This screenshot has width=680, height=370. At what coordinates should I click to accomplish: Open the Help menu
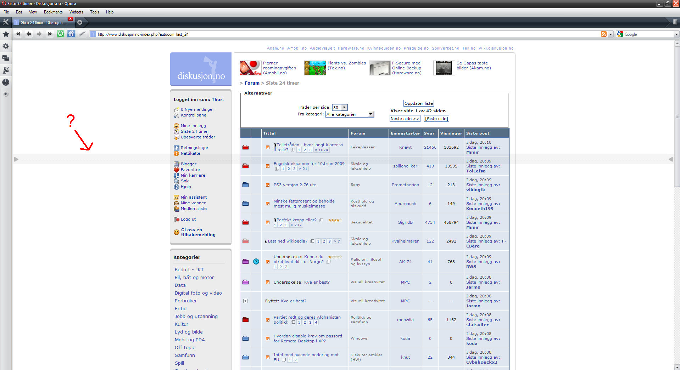tap(110, 12)
